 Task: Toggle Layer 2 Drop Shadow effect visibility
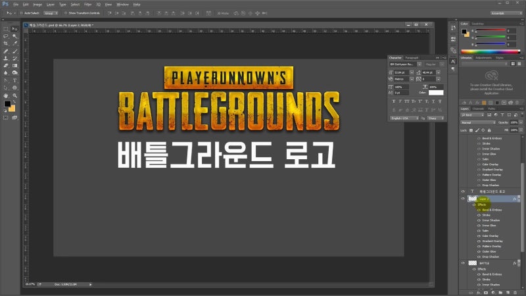click(479, 257)
